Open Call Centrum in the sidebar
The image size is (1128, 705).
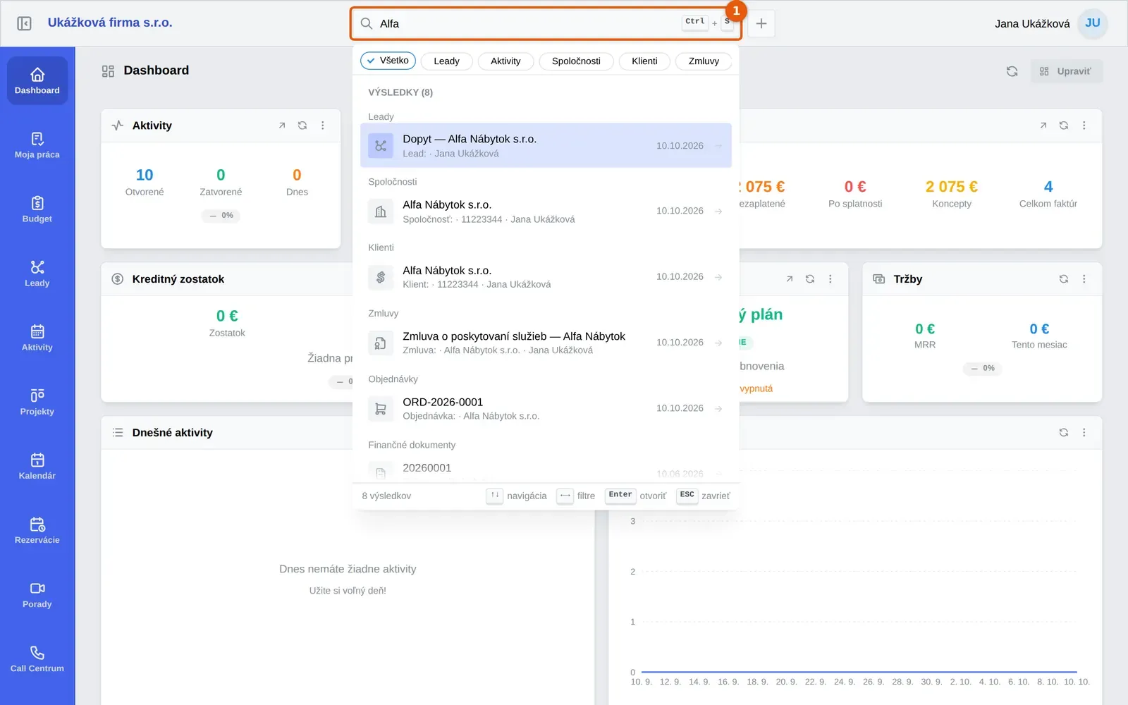[37, 658]
